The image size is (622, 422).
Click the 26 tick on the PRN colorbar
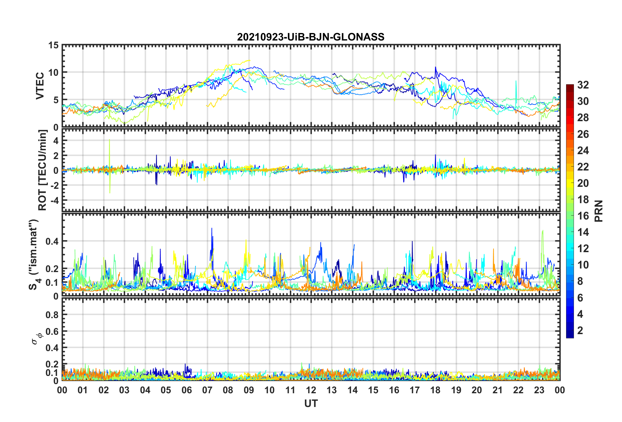583,134
